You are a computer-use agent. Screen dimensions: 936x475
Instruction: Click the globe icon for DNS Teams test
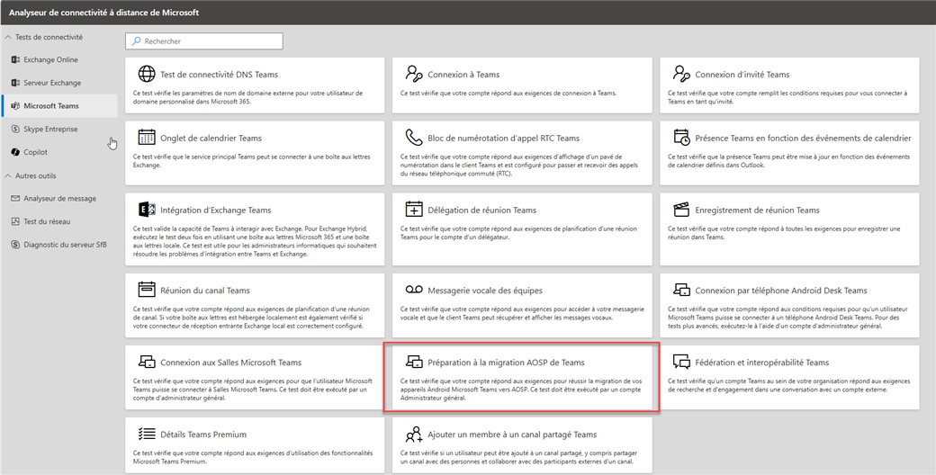(146, 74)
